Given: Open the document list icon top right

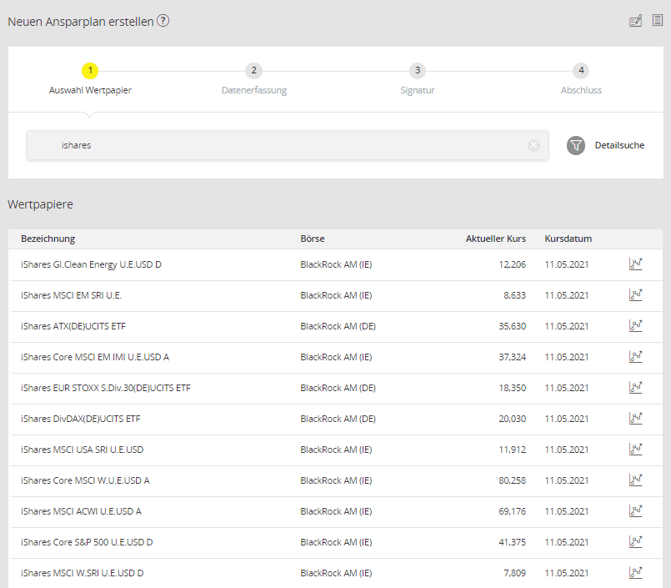Looking at the screenshot, I should (x=657, y=21).
